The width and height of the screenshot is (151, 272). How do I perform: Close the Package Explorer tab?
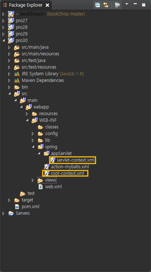tap(47, 6)
